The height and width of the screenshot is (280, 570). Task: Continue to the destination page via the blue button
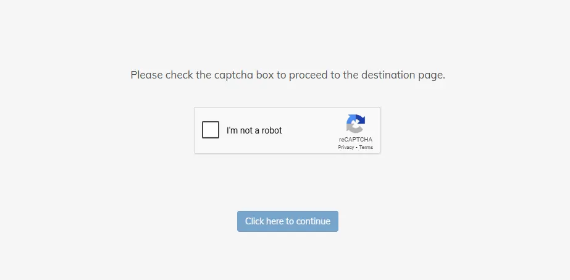coord(288,221)
